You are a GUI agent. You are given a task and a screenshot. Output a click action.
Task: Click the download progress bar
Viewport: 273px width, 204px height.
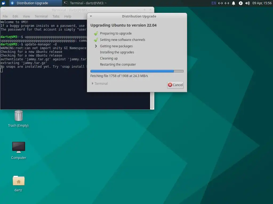[x=137, y=71]
